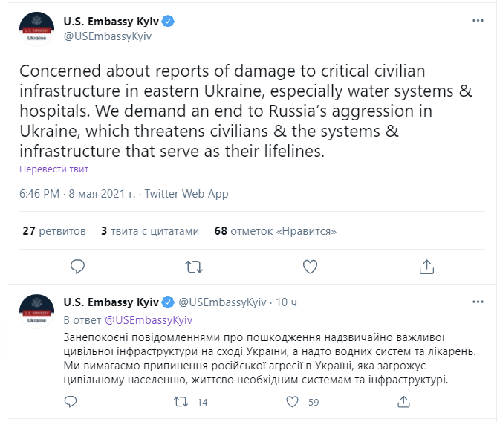The image size is (497, 422).
Task: Open more options for the reply tweet
Action: click(x=478, y=302)
